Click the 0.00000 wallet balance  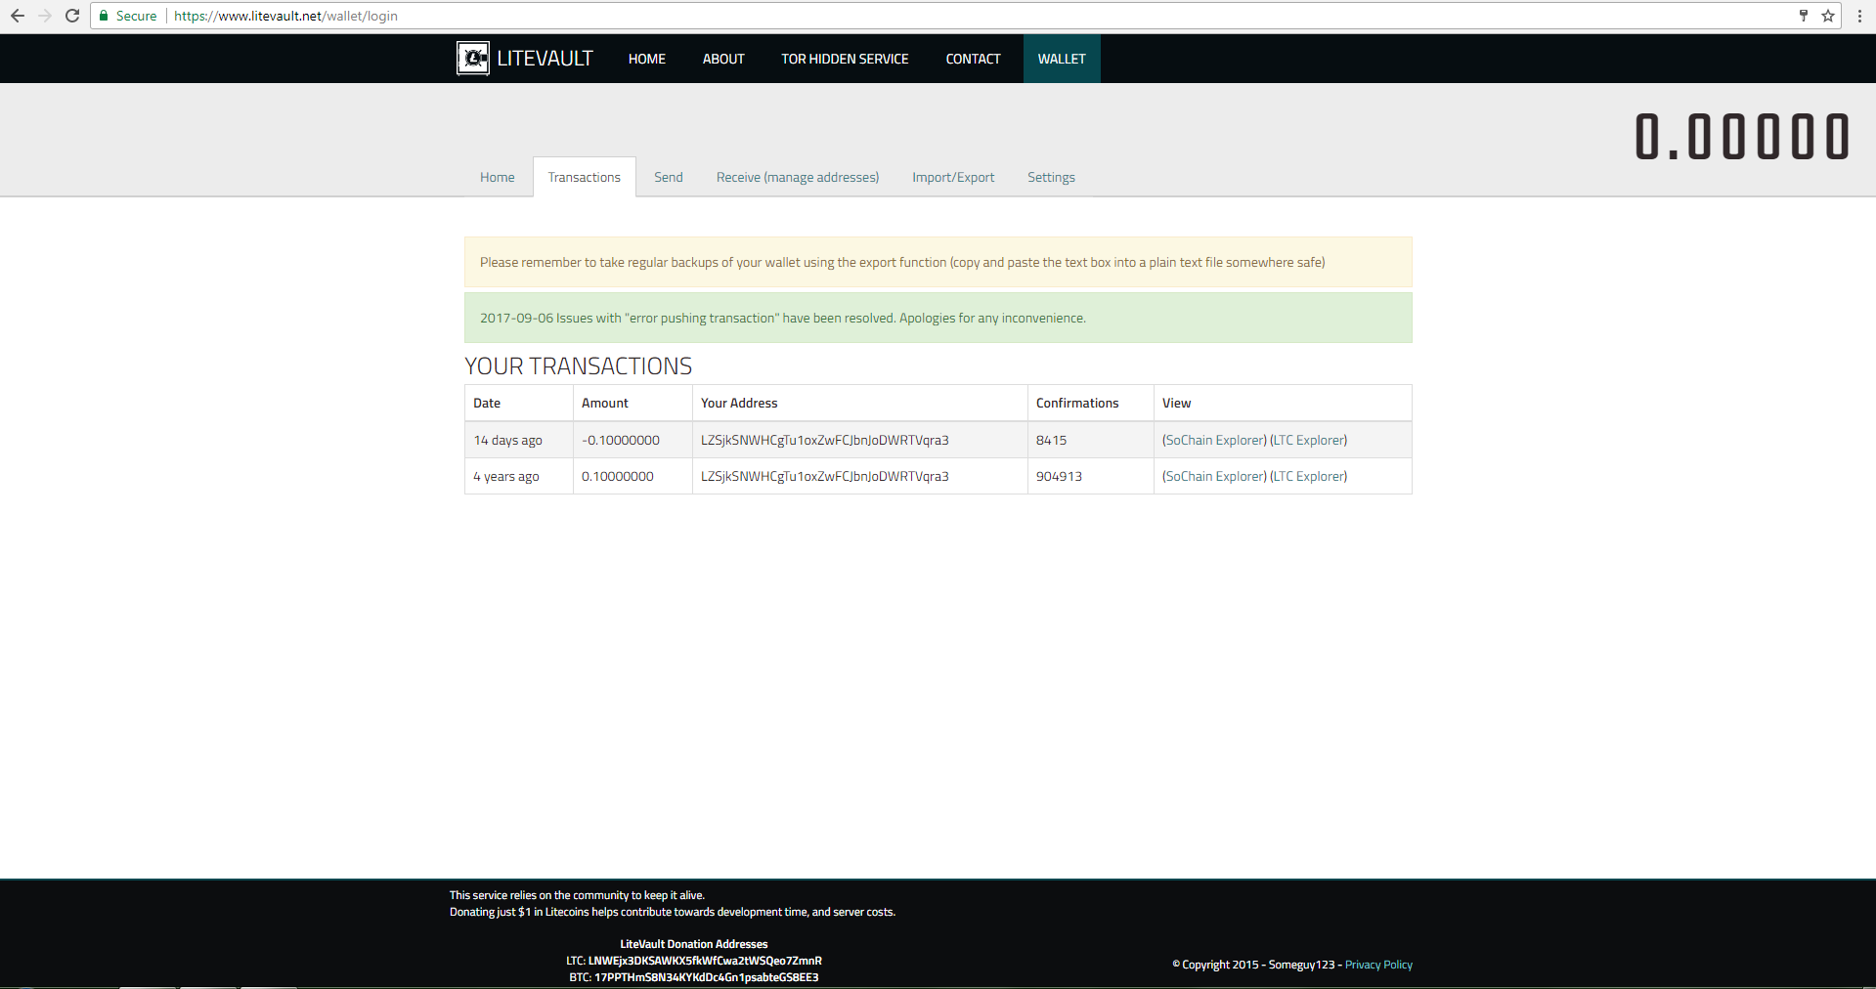point(1743,136)
